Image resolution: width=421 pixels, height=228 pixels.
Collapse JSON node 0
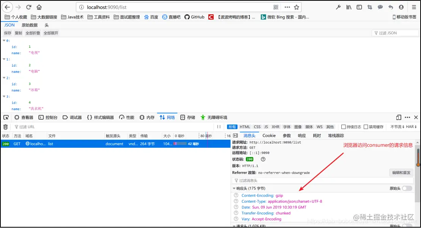[4, 41]
